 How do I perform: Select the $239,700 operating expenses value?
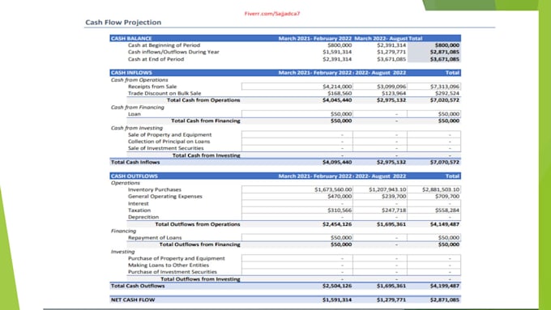(x=394, y=197)
